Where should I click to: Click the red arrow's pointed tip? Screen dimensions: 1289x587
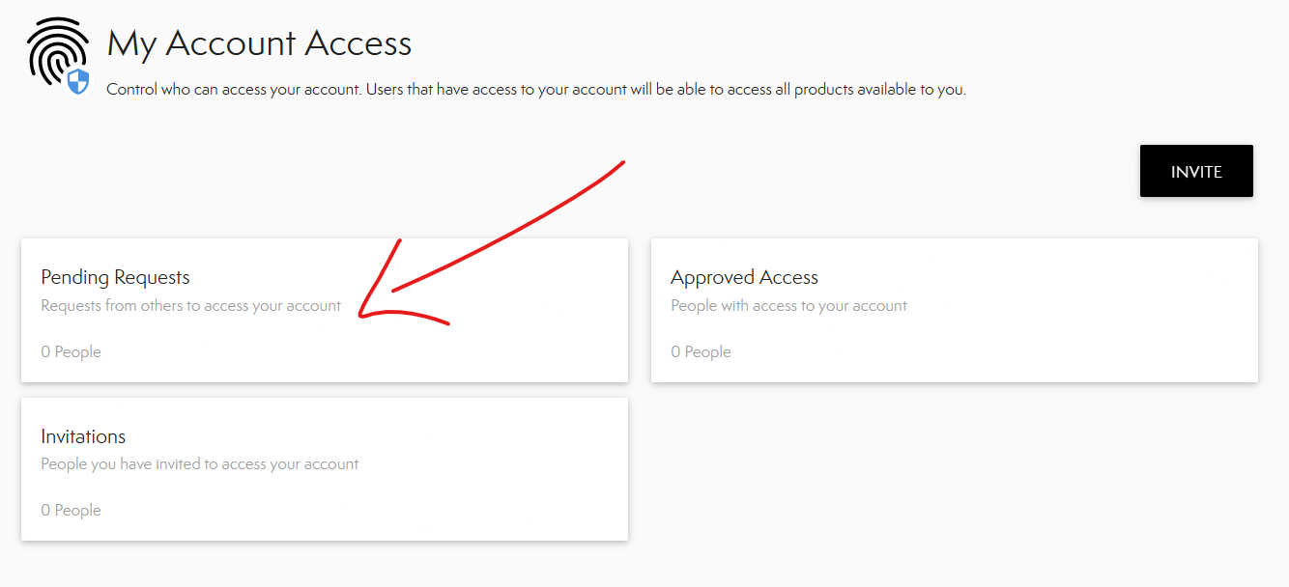(359, 314)
